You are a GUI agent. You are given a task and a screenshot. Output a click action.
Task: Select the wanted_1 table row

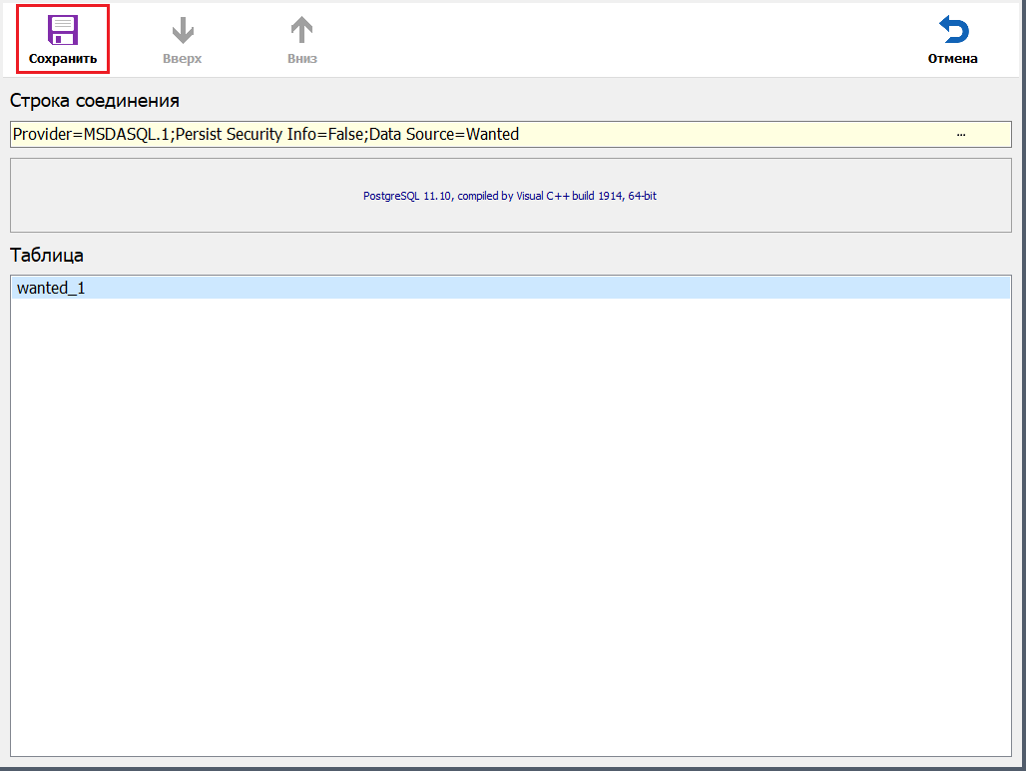pos(51,289)
